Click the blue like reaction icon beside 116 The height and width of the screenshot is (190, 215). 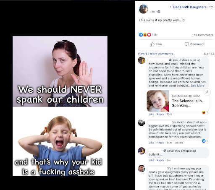pyautogui.click(x=141, y=34)
